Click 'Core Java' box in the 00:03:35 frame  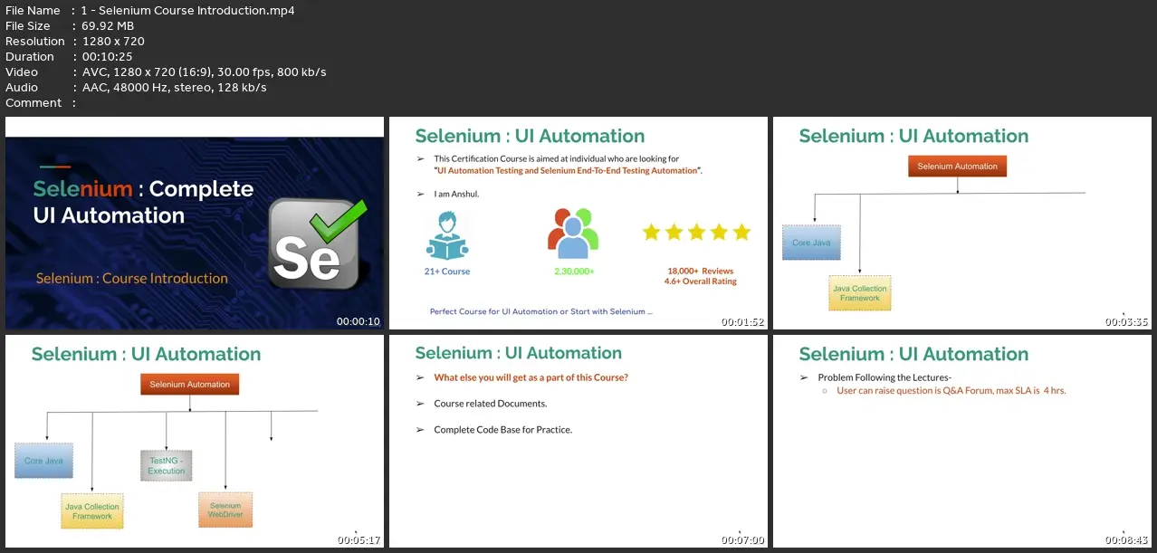tap(812, 243)
